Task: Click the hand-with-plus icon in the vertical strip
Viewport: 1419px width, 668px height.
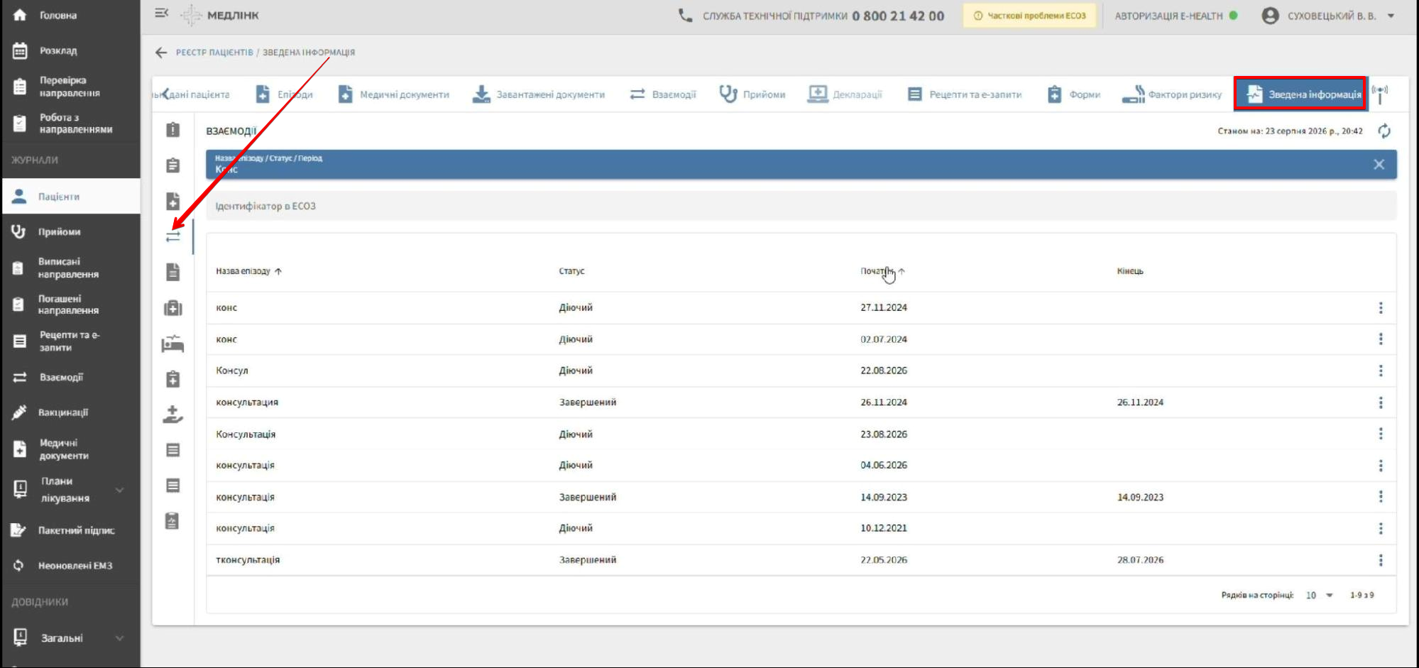Action: [172, 415]
